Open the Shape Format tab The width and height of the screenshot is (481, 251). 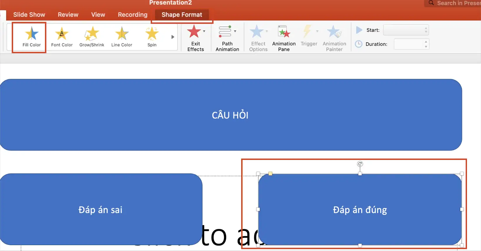[x=182, y=15]
